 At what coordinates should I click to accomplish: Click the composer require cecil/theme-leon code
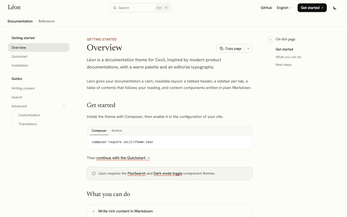(x=122, y=142)
